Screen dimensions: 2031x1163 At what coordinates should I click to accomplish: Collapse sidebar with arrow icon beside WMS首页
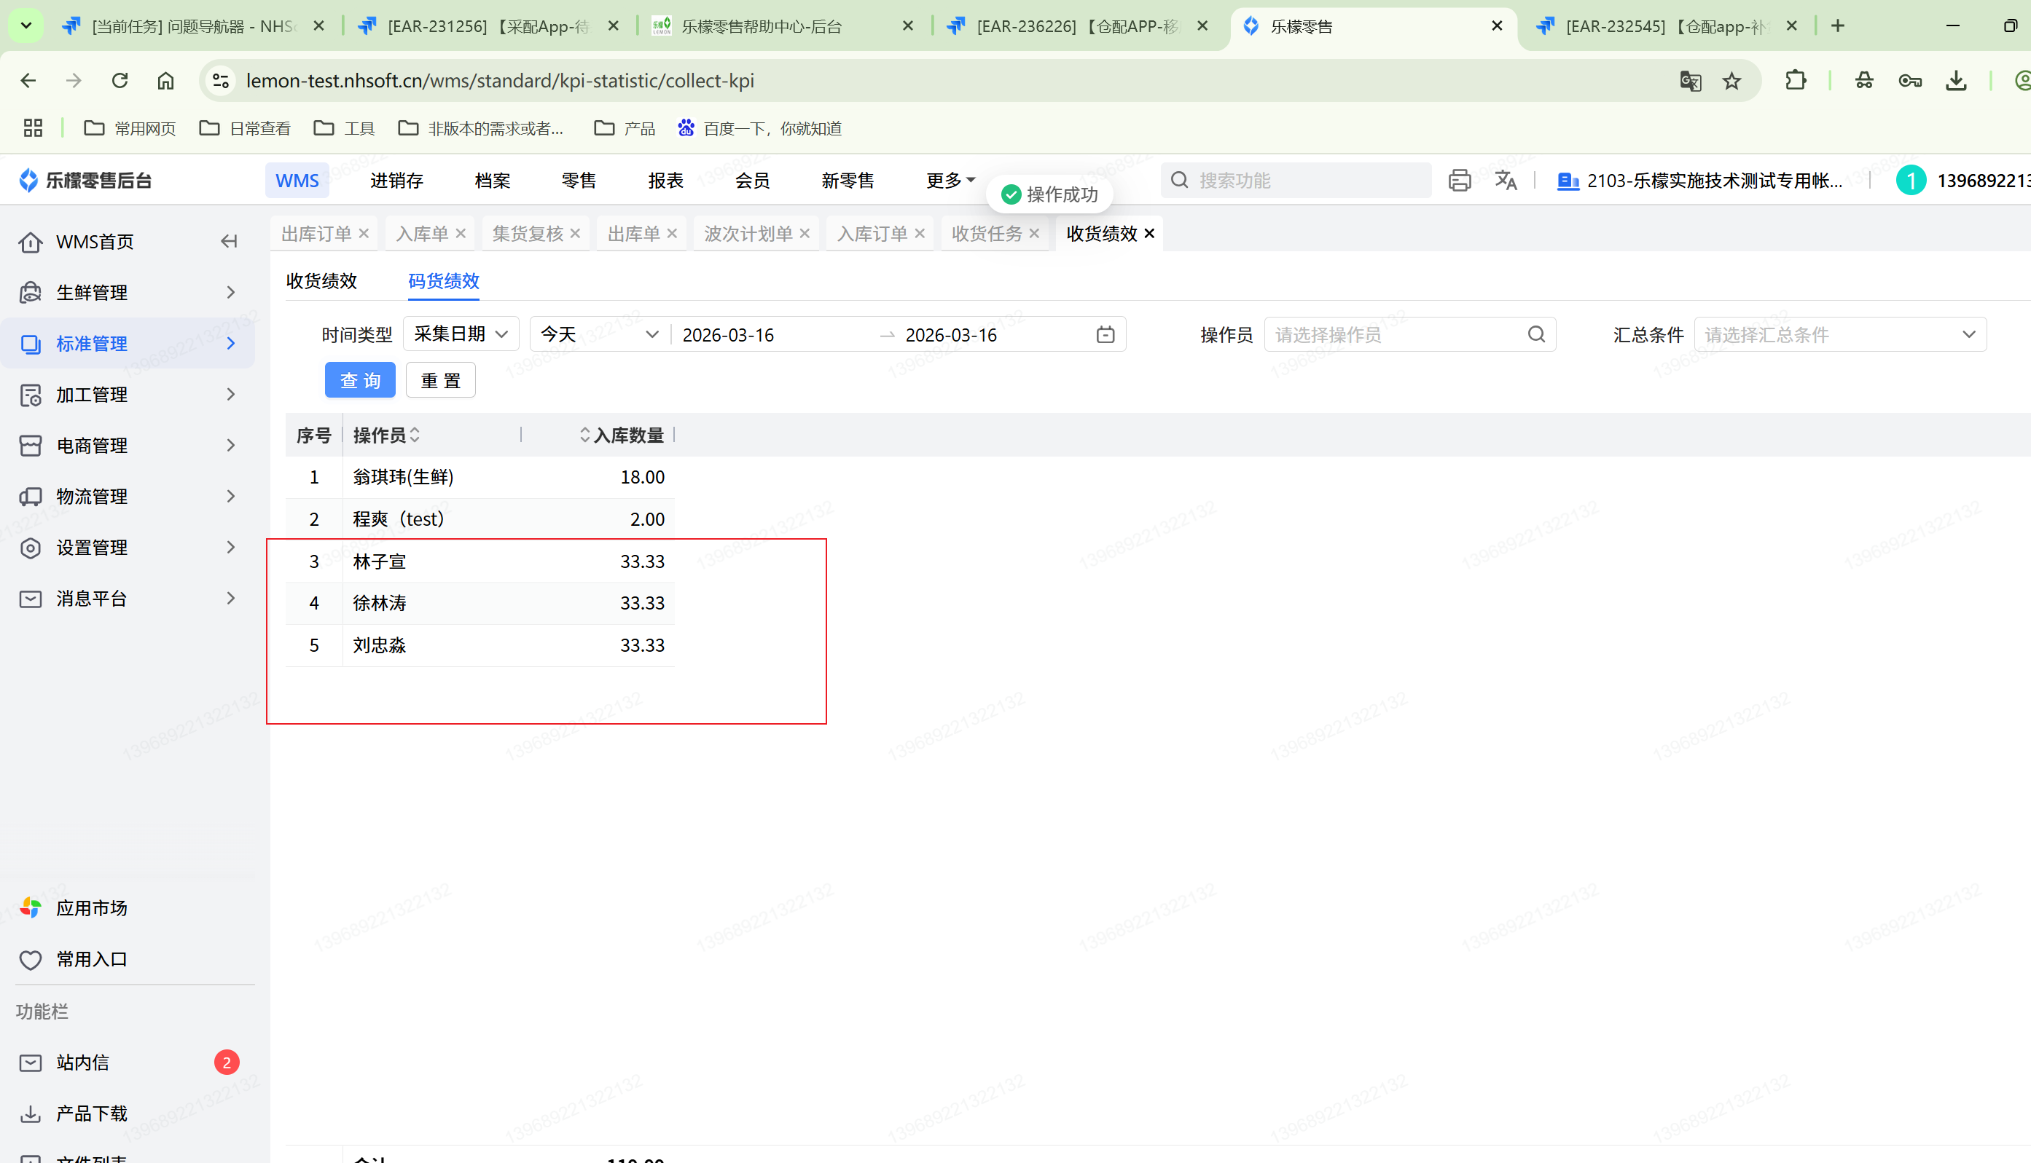coord(230,241)
